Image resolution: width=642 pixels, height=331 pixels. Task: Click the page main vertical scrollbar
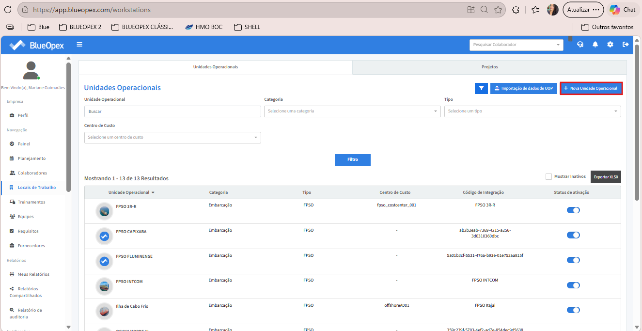[637, 123]
